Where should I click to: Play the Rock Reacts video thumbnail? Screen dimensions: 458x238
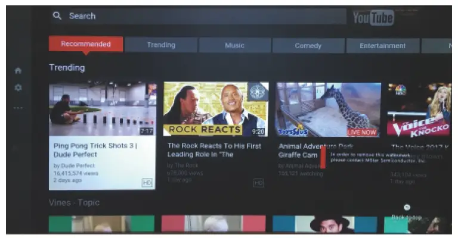(216, 109)
